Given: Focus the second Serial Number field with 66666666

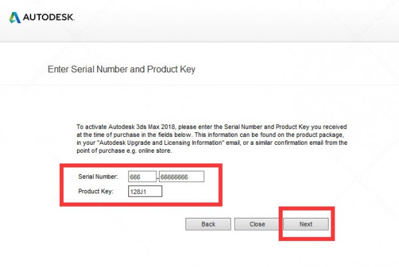Looking at the screenshot, I should click(x=181, y=177).
